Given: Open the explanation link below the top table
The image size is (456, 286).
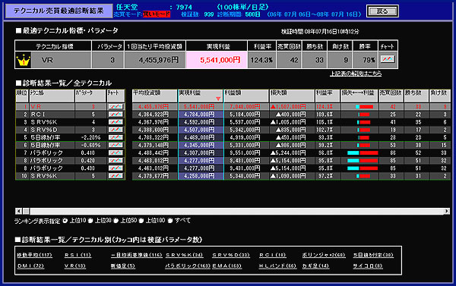Looking at the screenshot, I should click(356, 74).
